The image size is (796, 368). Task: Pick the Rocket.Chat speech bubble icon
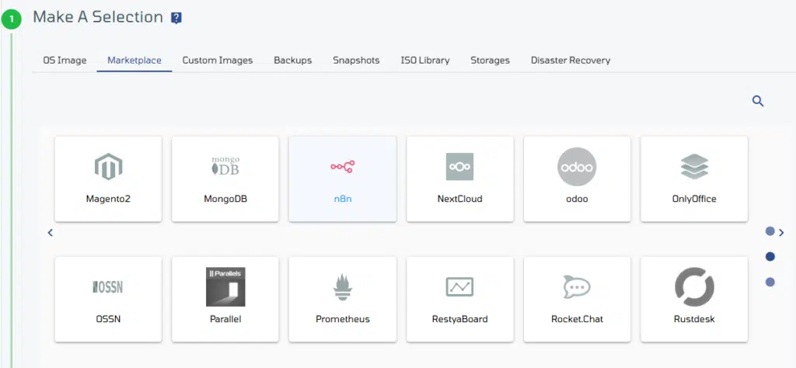(577, 287)
